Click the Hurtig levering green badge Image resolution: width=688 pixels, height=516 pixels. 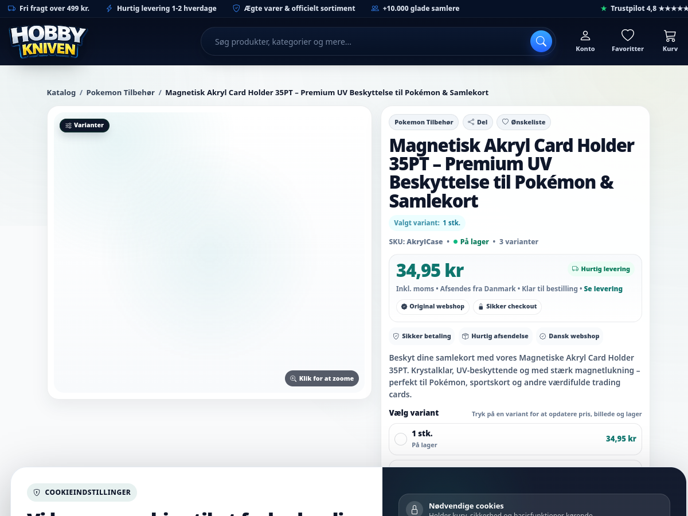pyautogui.click(x=601, y=269)
